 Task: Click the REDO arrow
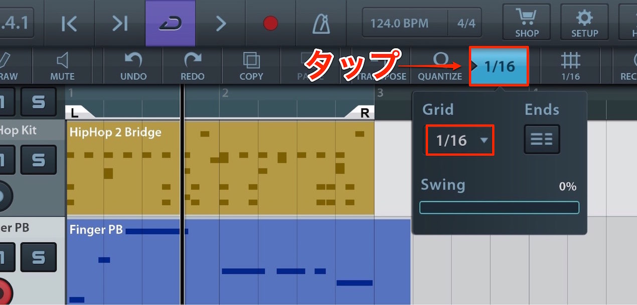[192, 66]
